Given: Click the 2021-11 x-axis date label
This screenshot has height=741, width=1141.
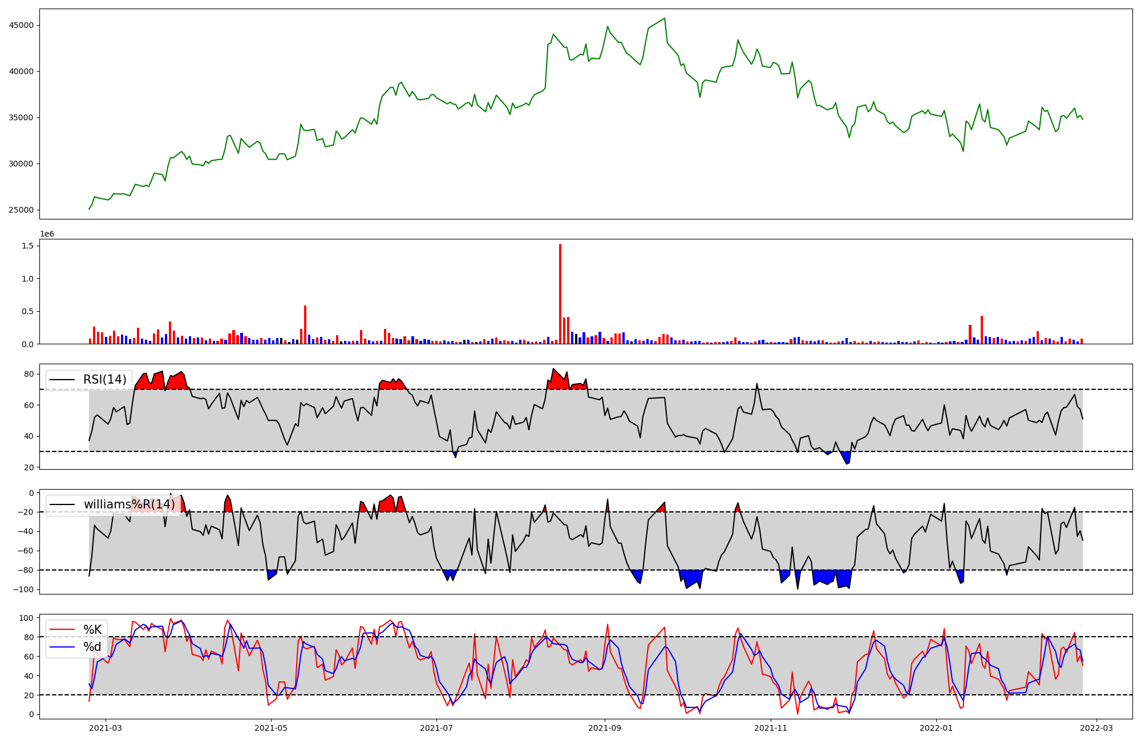Looking at the screenshot, I should pyautogui.click(x=771, y=728).
